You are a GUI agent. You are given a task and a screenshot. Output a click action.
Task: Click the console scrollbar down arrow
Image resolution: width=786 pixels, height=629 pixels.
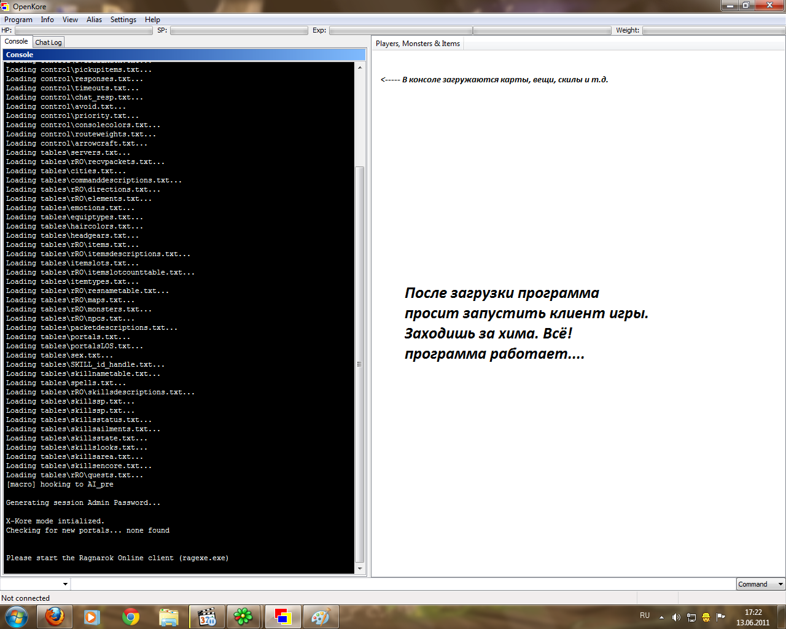[360, 569]
